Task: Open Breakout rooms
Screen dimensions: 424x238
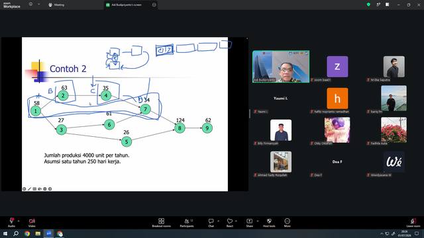Action: 161,223
